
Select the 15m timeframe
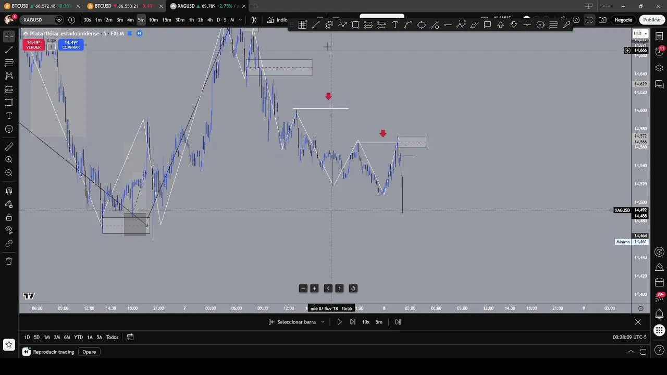(x=166, y=20)
